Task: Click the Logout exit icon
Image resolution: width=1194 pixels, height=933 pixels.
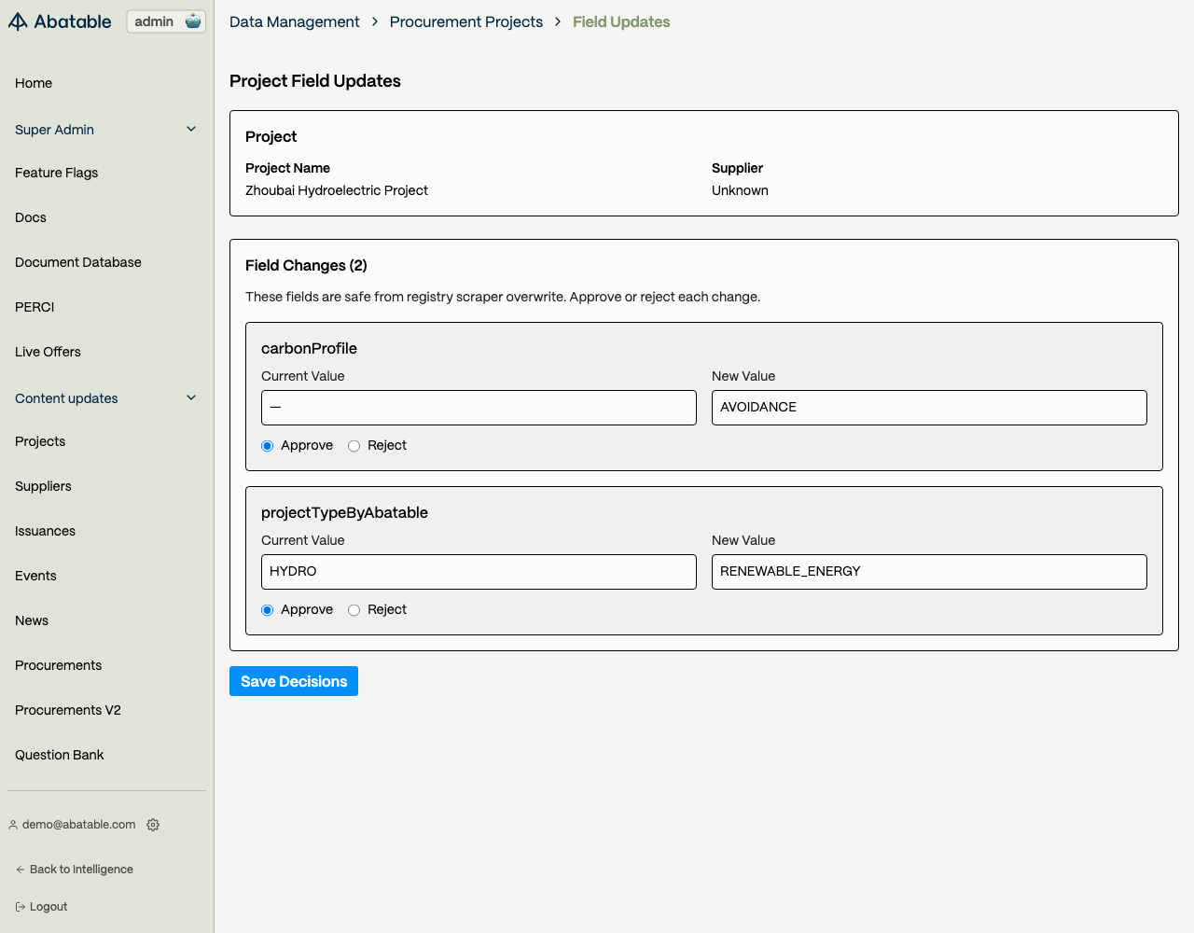Action: pyautogui.click(x=21, y=907)
